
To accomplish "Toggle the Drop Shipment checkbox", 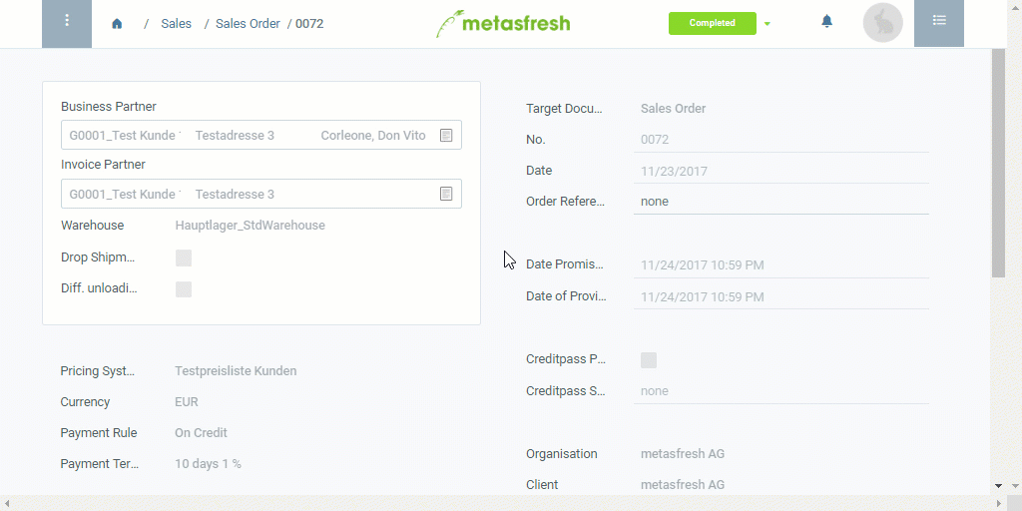I will [x=184, y=258].
